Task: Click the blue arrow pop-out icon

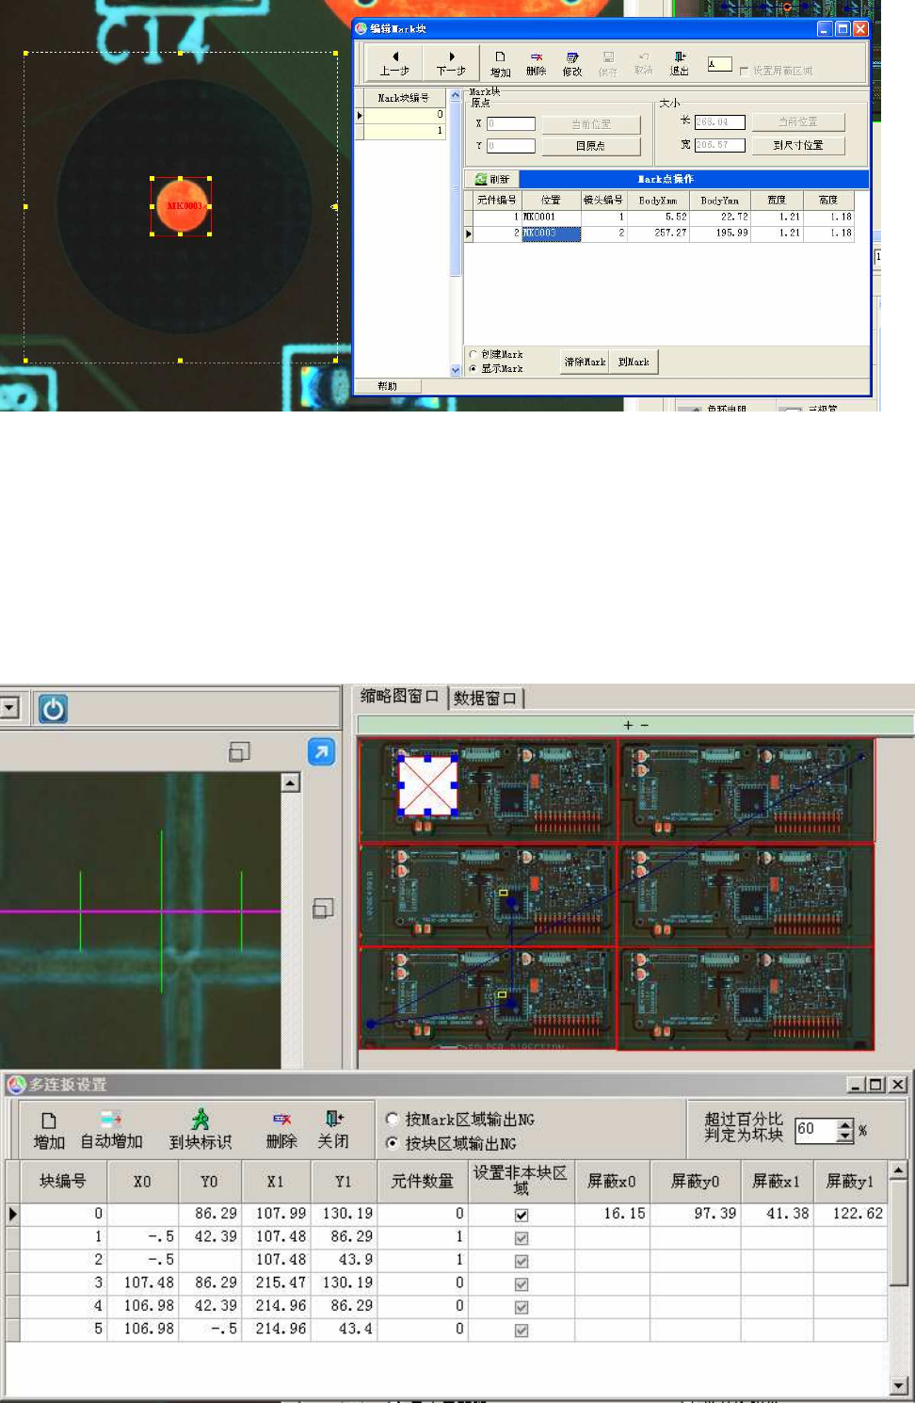Action: tap(322, 751)
